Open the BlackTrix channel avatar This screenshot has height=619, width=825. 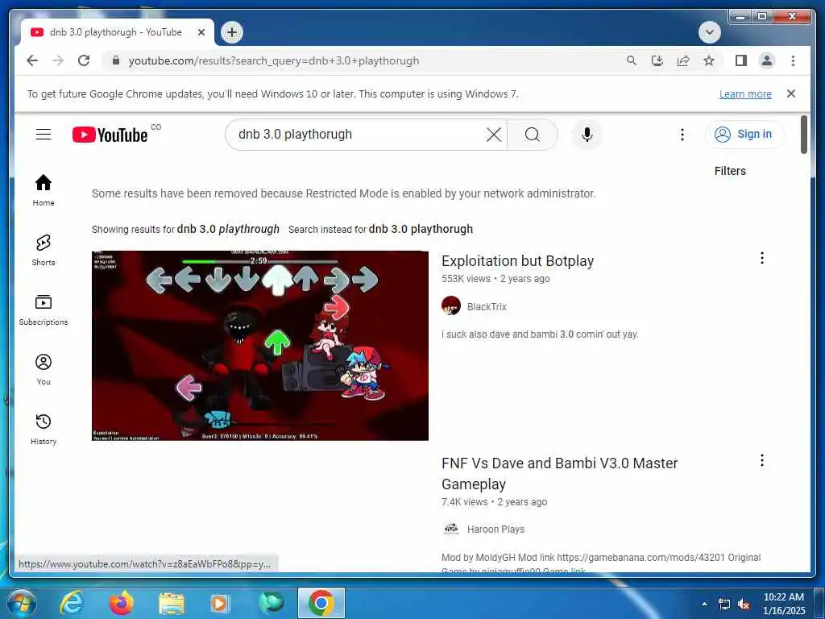pyautogui.click(x=451, y=305)
